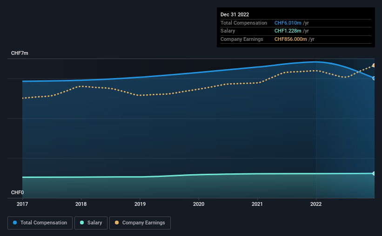Select the Salary end-point marker on chart
Image resolution: width=382 pixels, height=236 pixels.
[374, 173]
